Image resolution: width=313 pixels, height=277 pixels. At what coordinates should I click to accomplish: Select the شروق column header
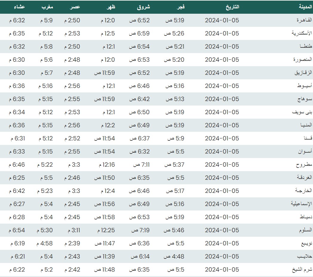pyautogui.click(x=143, y=7)
